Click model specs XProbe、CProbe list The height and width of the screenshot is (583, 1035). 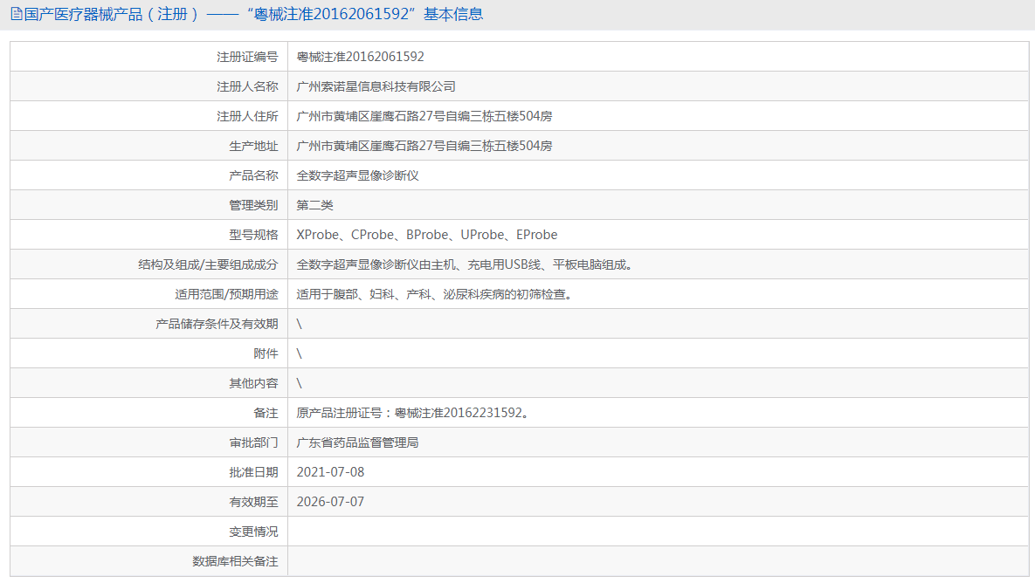(427, 235)
